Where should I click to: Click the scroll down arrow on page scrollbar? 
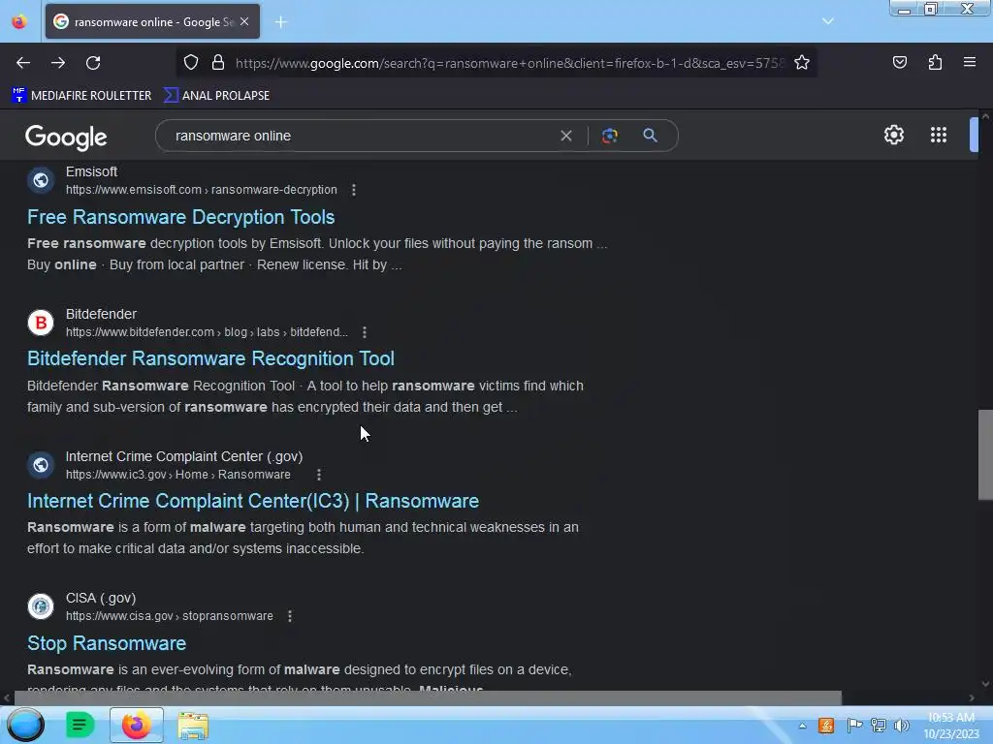click(x=985, y=685)
